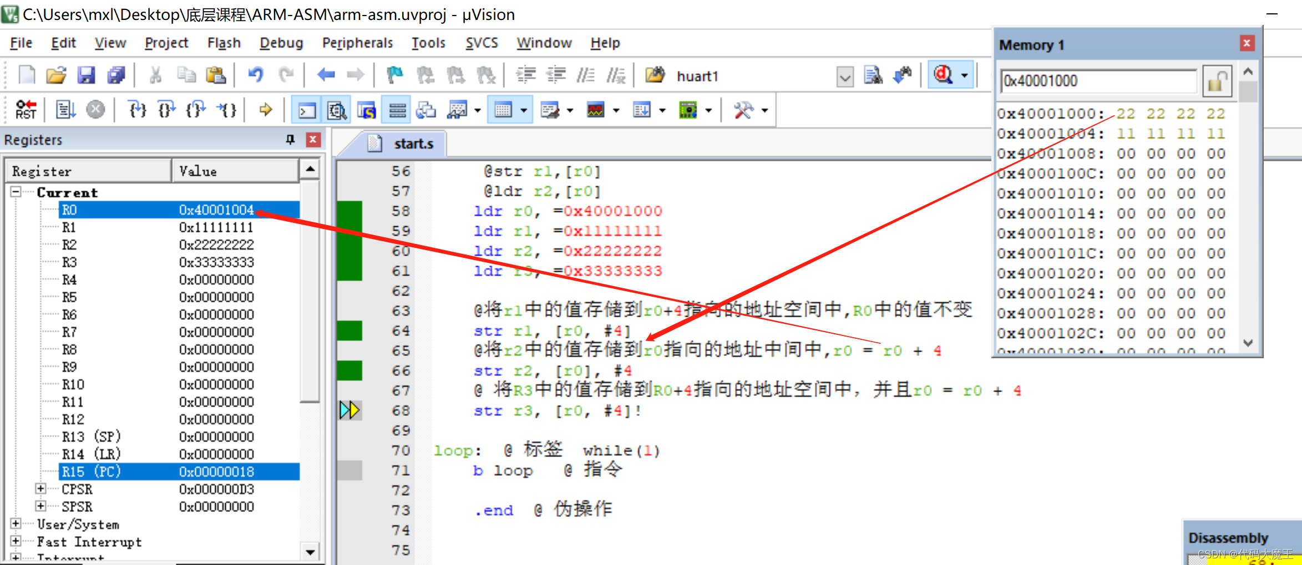Open the debug session dropdown arrow
This screenshot has height=565, width=1302.
[964, 75]
